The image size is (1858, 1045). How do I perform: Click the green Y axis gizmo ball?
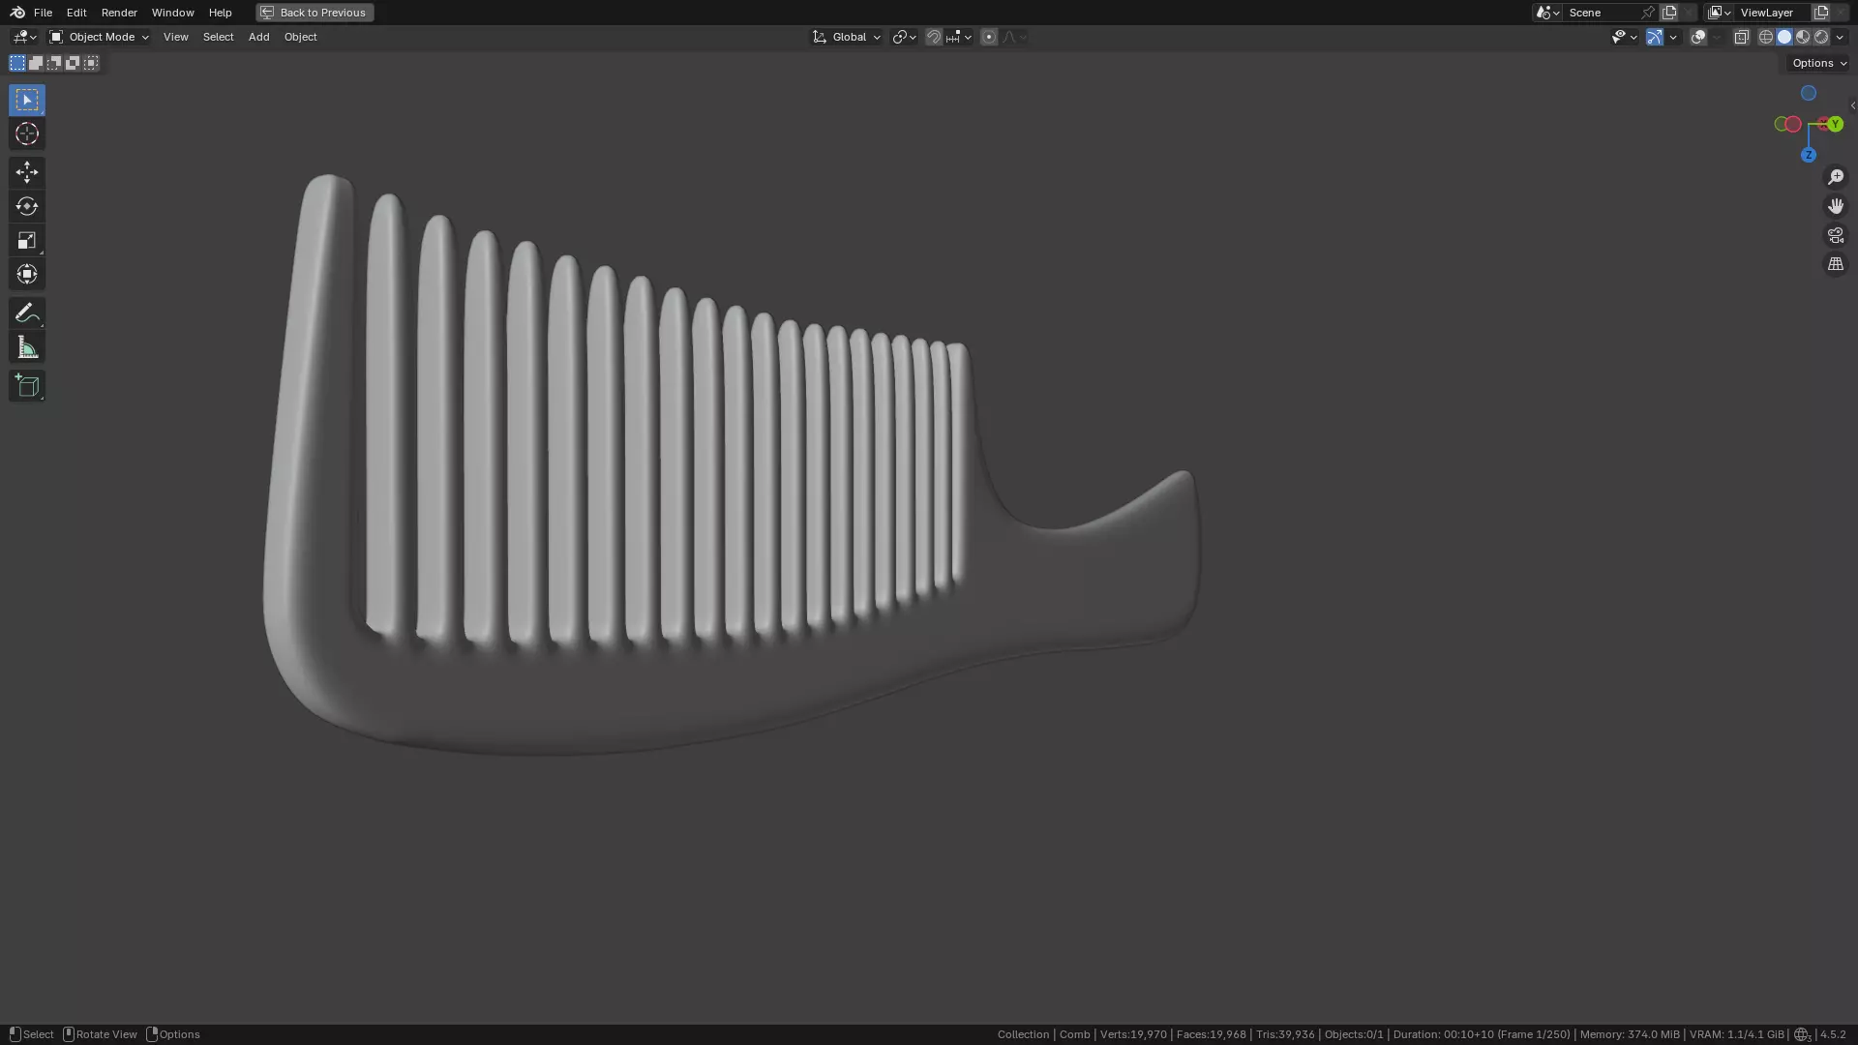(x=1835, y=124)
